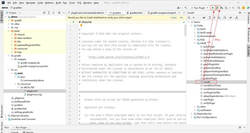The image size is (250, 133).
Task: Click the Apache license URL
Action: pyautogui.click(x=119, y=57)
